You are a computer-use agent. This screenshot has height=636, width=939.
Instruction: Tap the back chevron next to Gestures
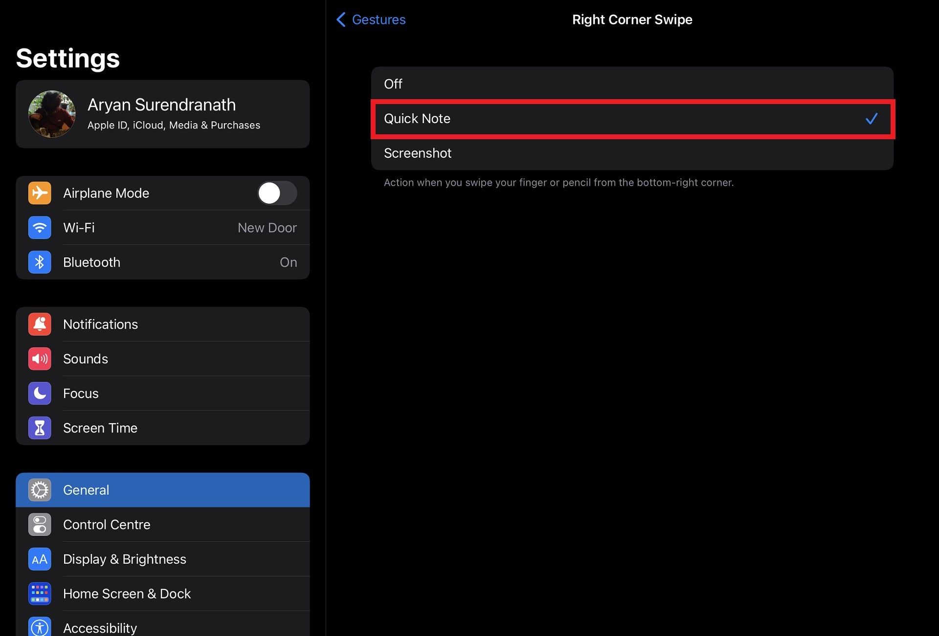tap(341, 20)
